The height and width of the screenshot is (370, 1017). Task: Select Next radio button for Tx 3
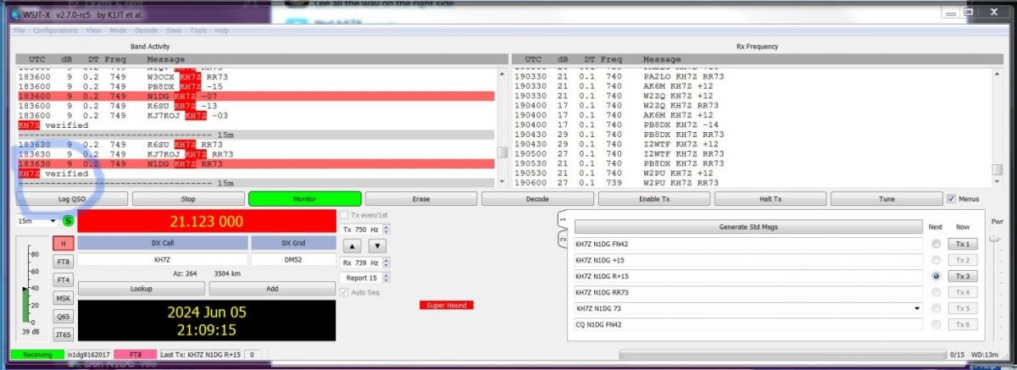point(936,276)
